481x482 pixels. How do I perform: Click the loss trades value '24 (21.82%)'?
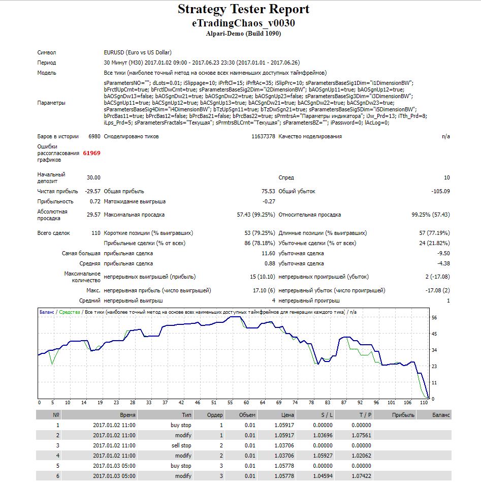coord(435,243)
